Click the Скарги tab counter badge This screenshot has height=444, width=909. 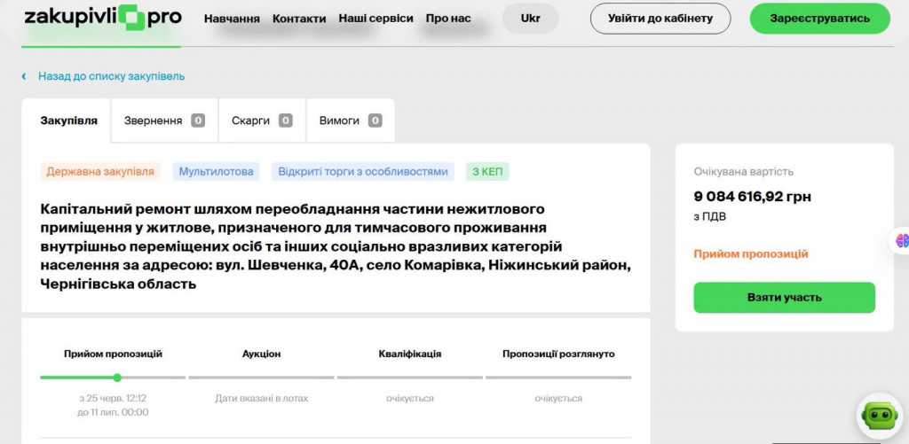click(x=285, y=121)
